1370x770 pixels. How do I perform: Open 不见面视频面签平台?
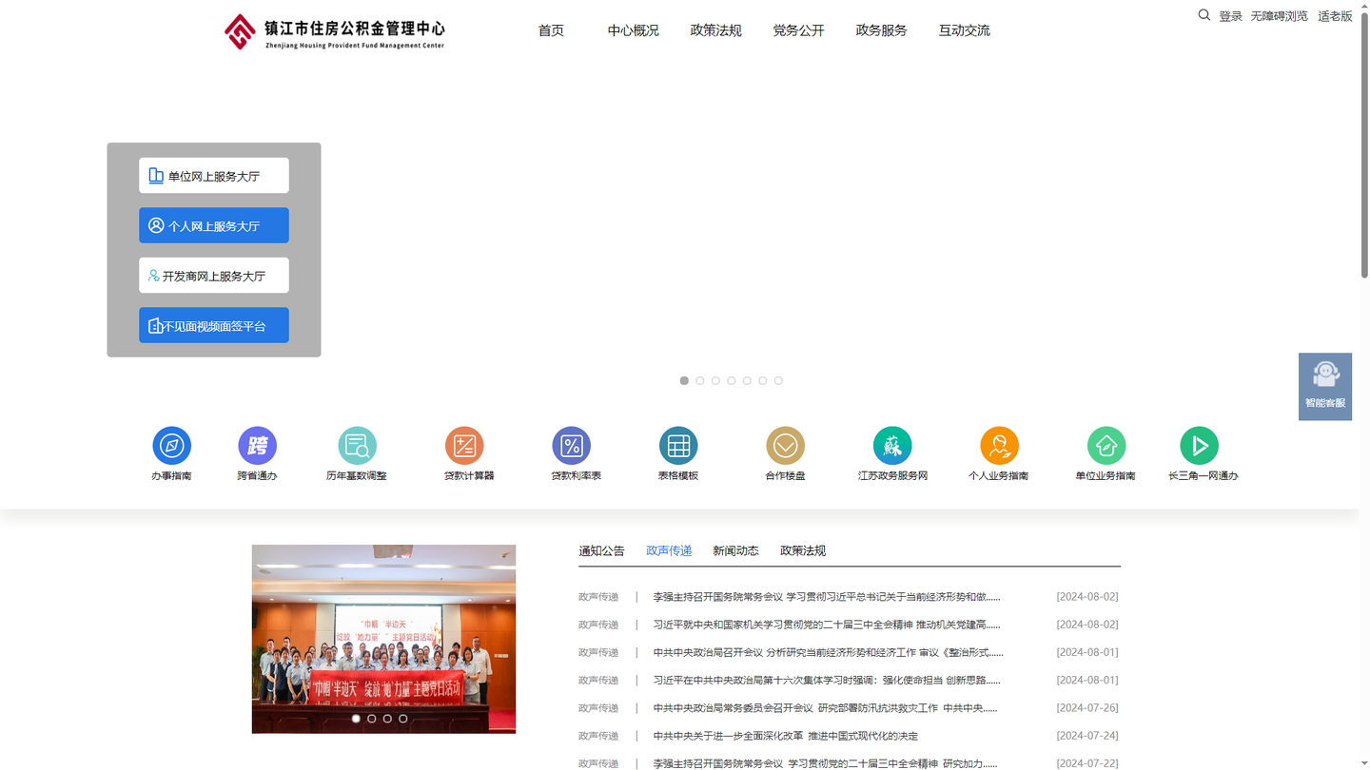pyautogui.click(x=214, y=325)
